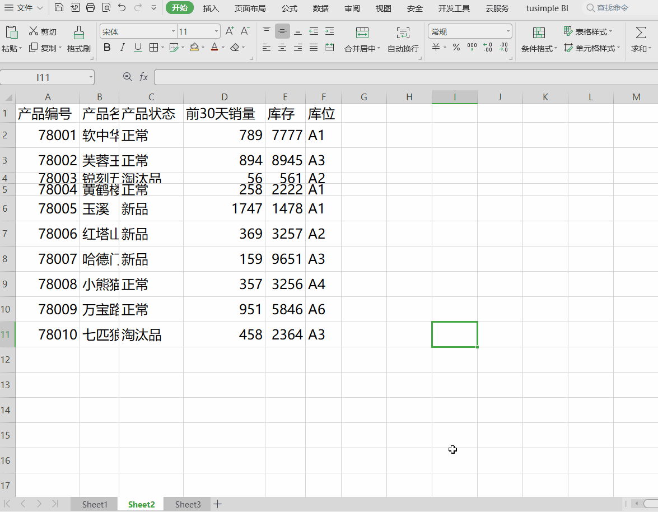Switch to the 插入 Insert tab
The width and height of the screenshot is (658, 512).
[x=211, y=8]
